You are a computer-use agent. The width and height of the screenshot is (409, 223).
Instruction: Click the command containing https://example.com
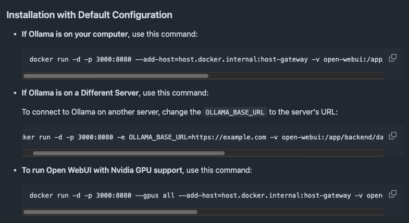coord(203,137)
